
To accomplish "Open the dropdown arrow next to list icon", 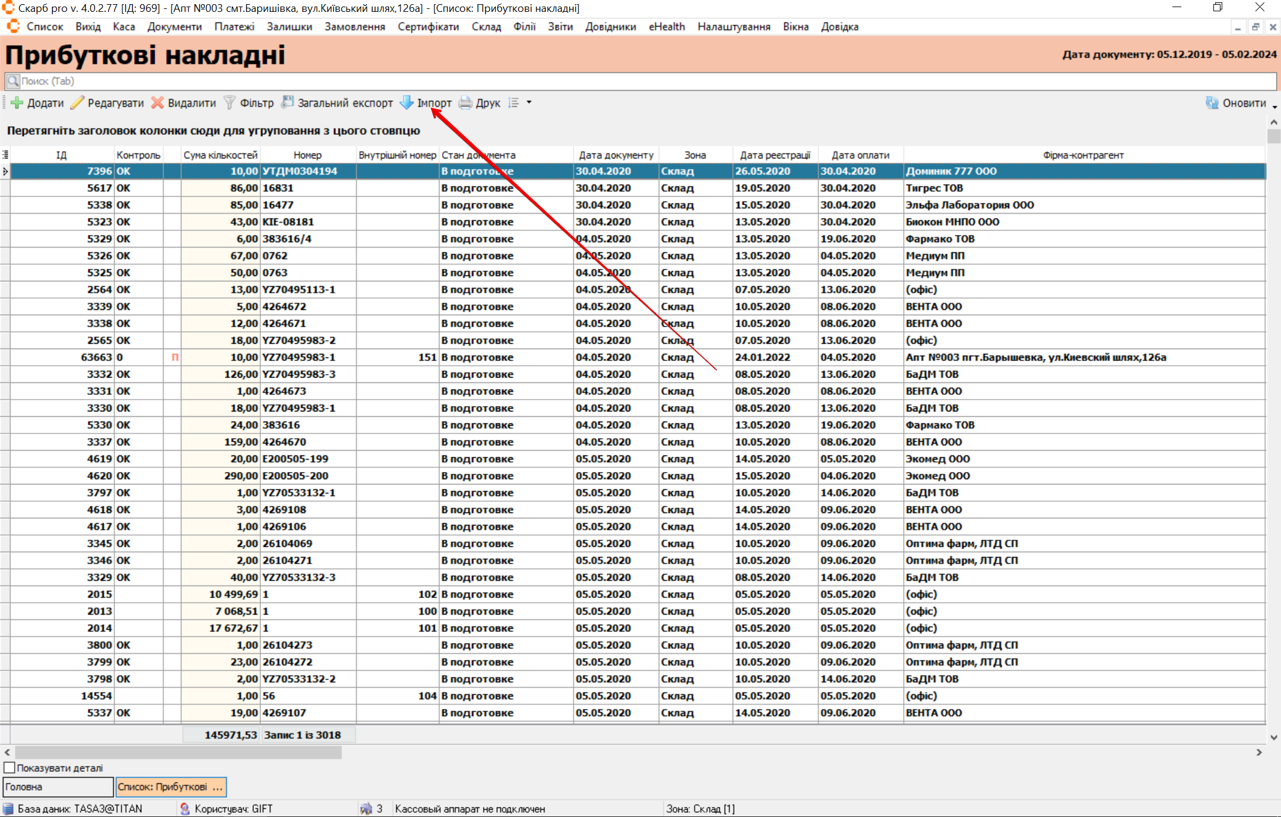I will [529, 103].
